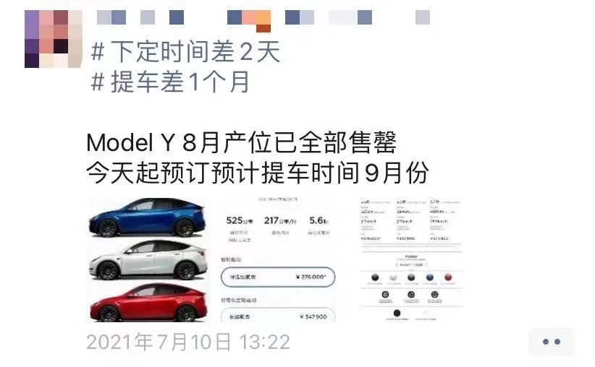Image resolution: width=595 pixels, height=367 pixels.
Task: Select the third wheel style icon
Action: pos(435,295)
